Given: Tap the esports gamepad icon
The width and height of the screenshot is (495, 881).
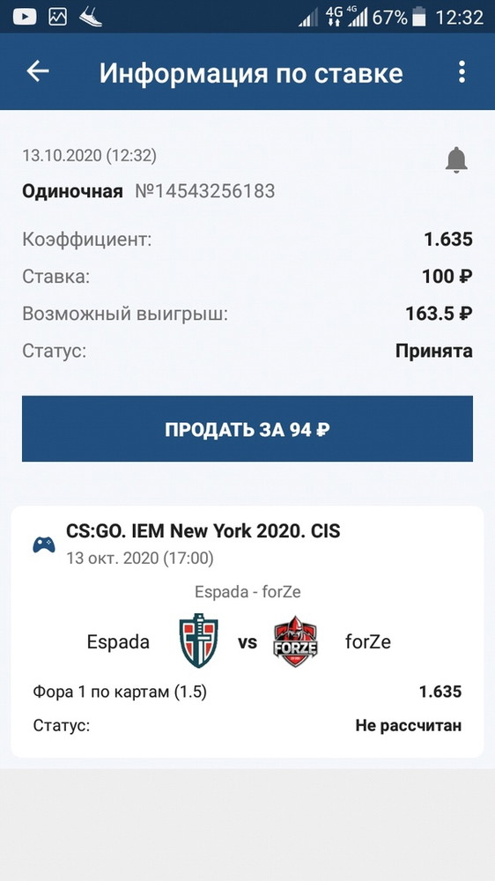Looking at the screenshot, I should tap(44, 544).
